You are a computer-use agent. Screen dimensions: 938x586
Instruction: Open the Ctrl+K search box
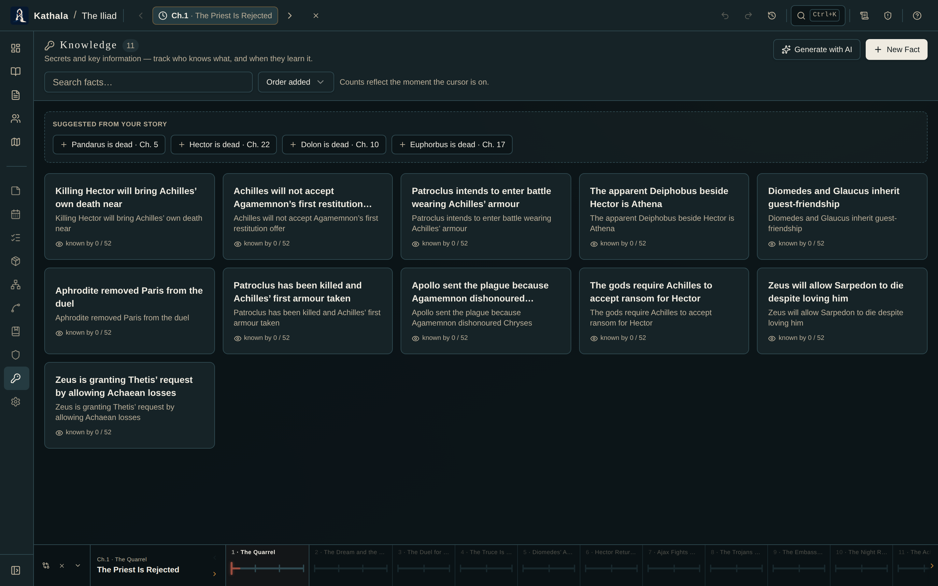click(818, 16)
